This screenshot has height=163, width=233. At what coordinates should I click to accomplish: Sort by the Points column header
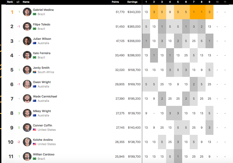(115, 2)
